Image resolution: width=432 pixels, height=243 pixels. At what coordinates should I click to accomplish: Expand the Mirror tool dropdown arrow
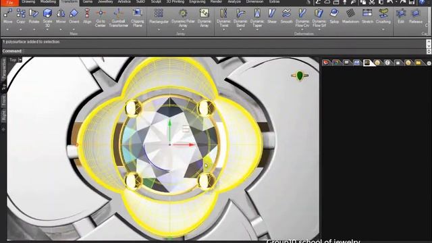tap(61, 29)
